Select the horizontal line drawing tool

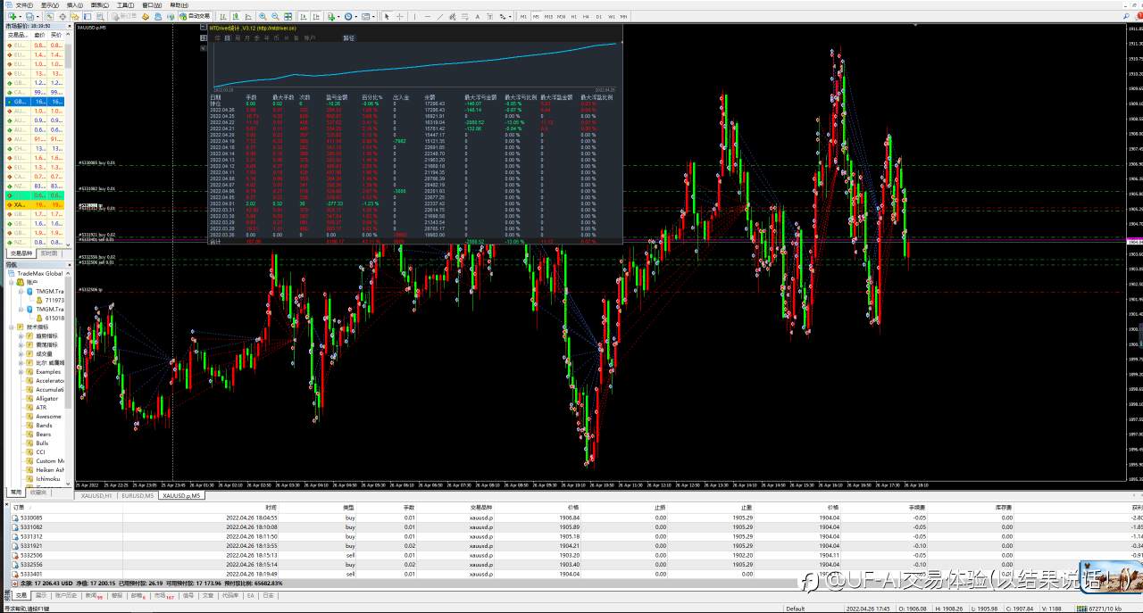(x=428, y=16)
